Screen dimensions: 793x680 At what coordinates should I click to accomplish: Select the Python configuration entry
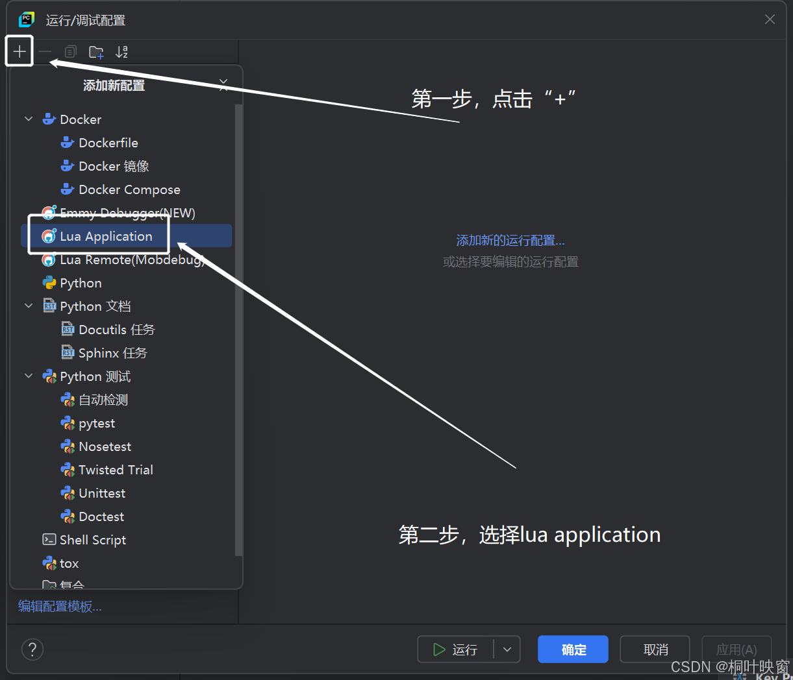coord(127,283)
